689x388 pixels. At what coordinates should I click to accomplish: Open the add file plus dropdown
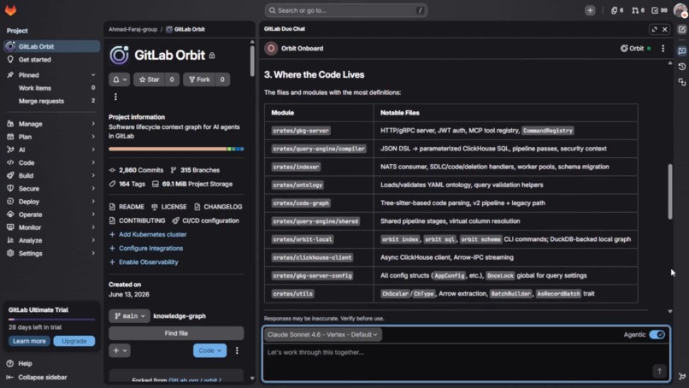(x=120, y=350)
